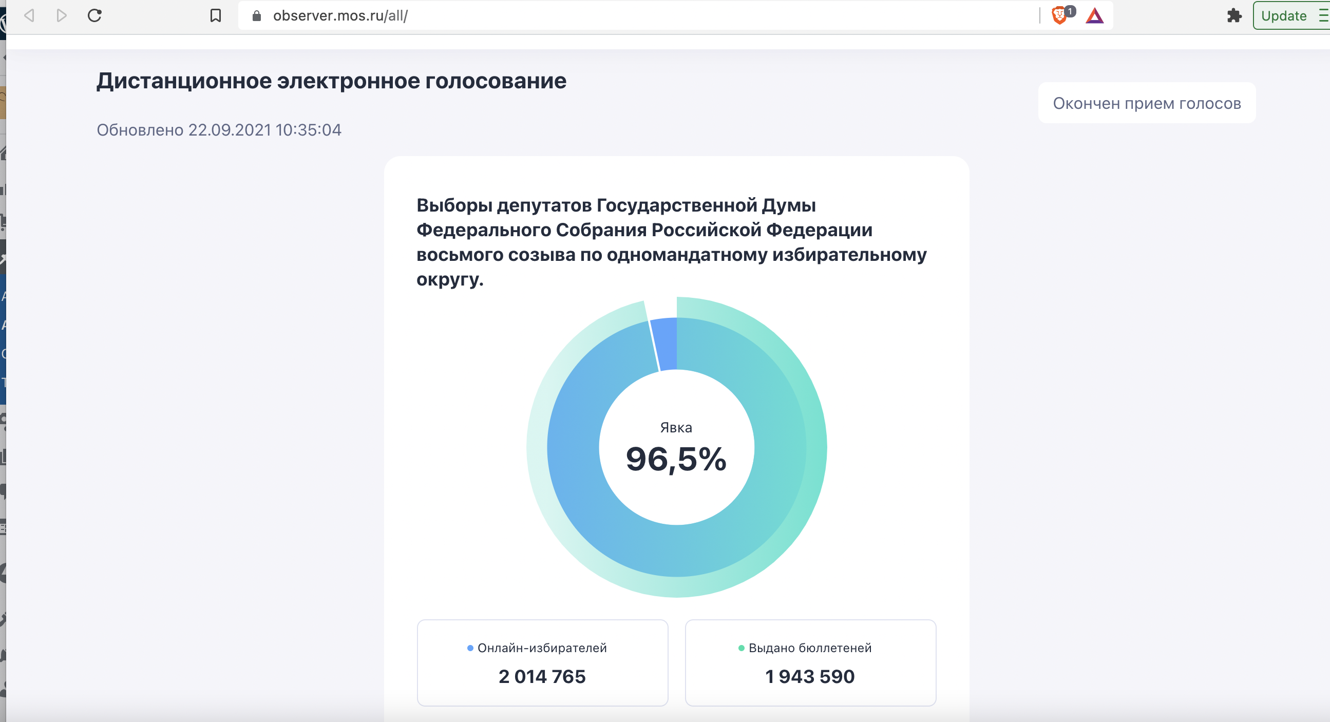The width and height of the screenshot is (1330, 722).
Task: Click the "Дистанционное электронное голосование" heading
Action: [331, 81]
